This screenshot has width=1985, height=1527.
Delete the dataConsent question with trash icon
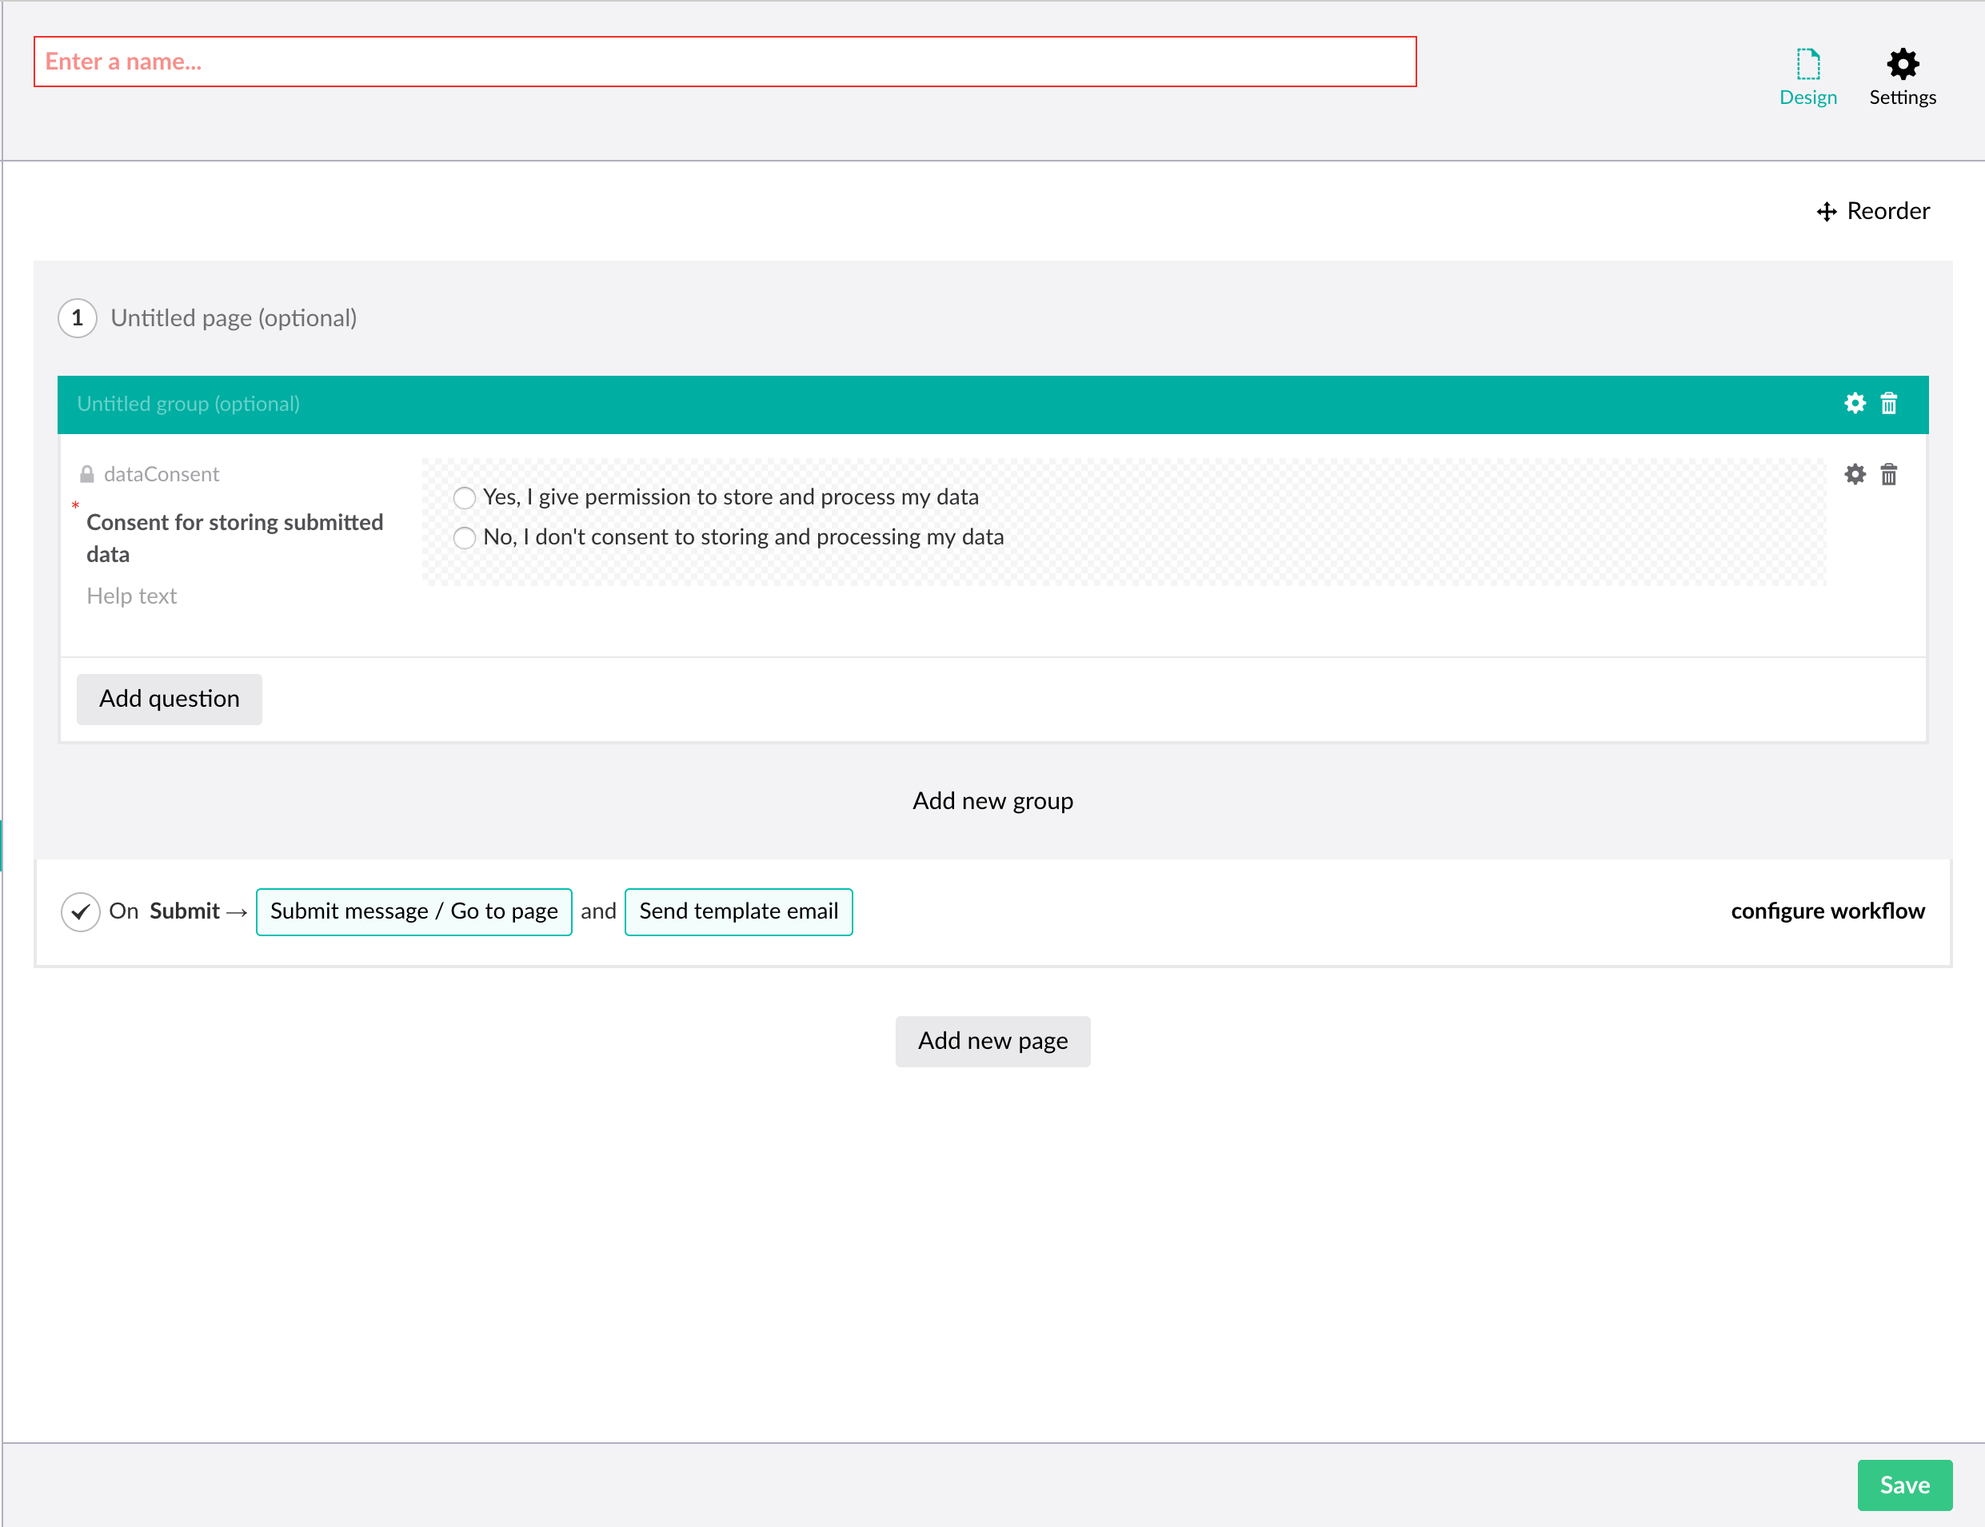tap(1889, 474)
